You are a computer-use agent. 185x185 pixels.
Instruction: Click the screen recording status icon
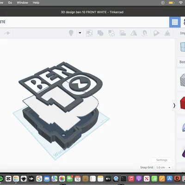(163, 3)
